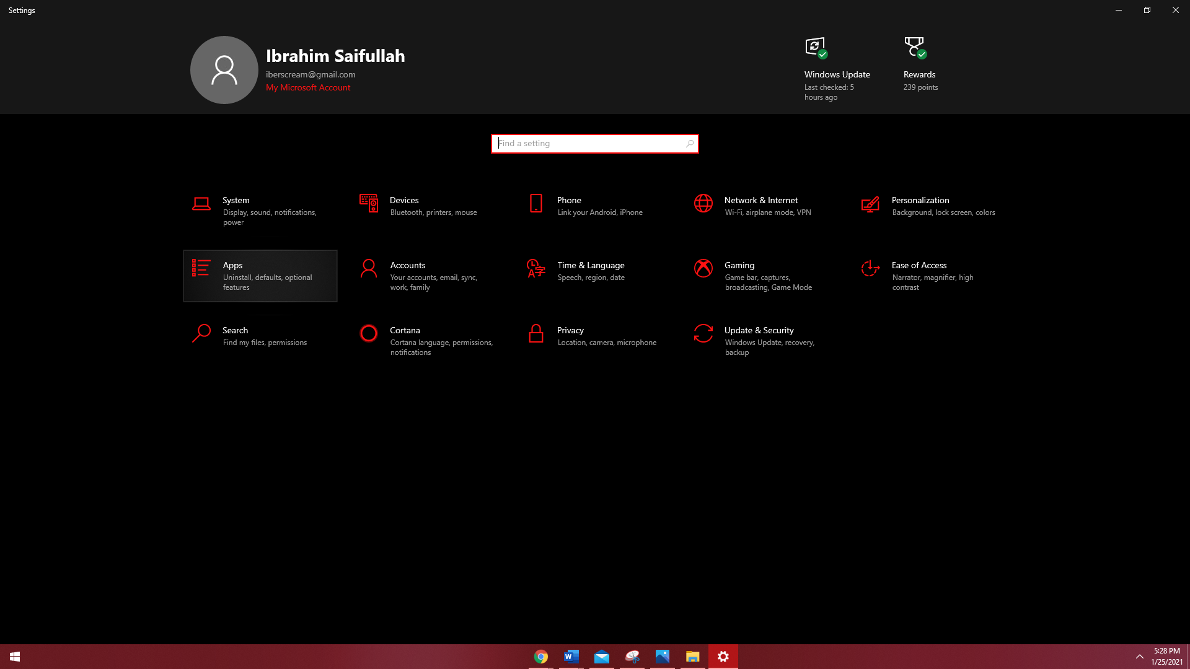
Task: Click 'Narrator, magnifier, high contrast' description
Action: point(933,282)
